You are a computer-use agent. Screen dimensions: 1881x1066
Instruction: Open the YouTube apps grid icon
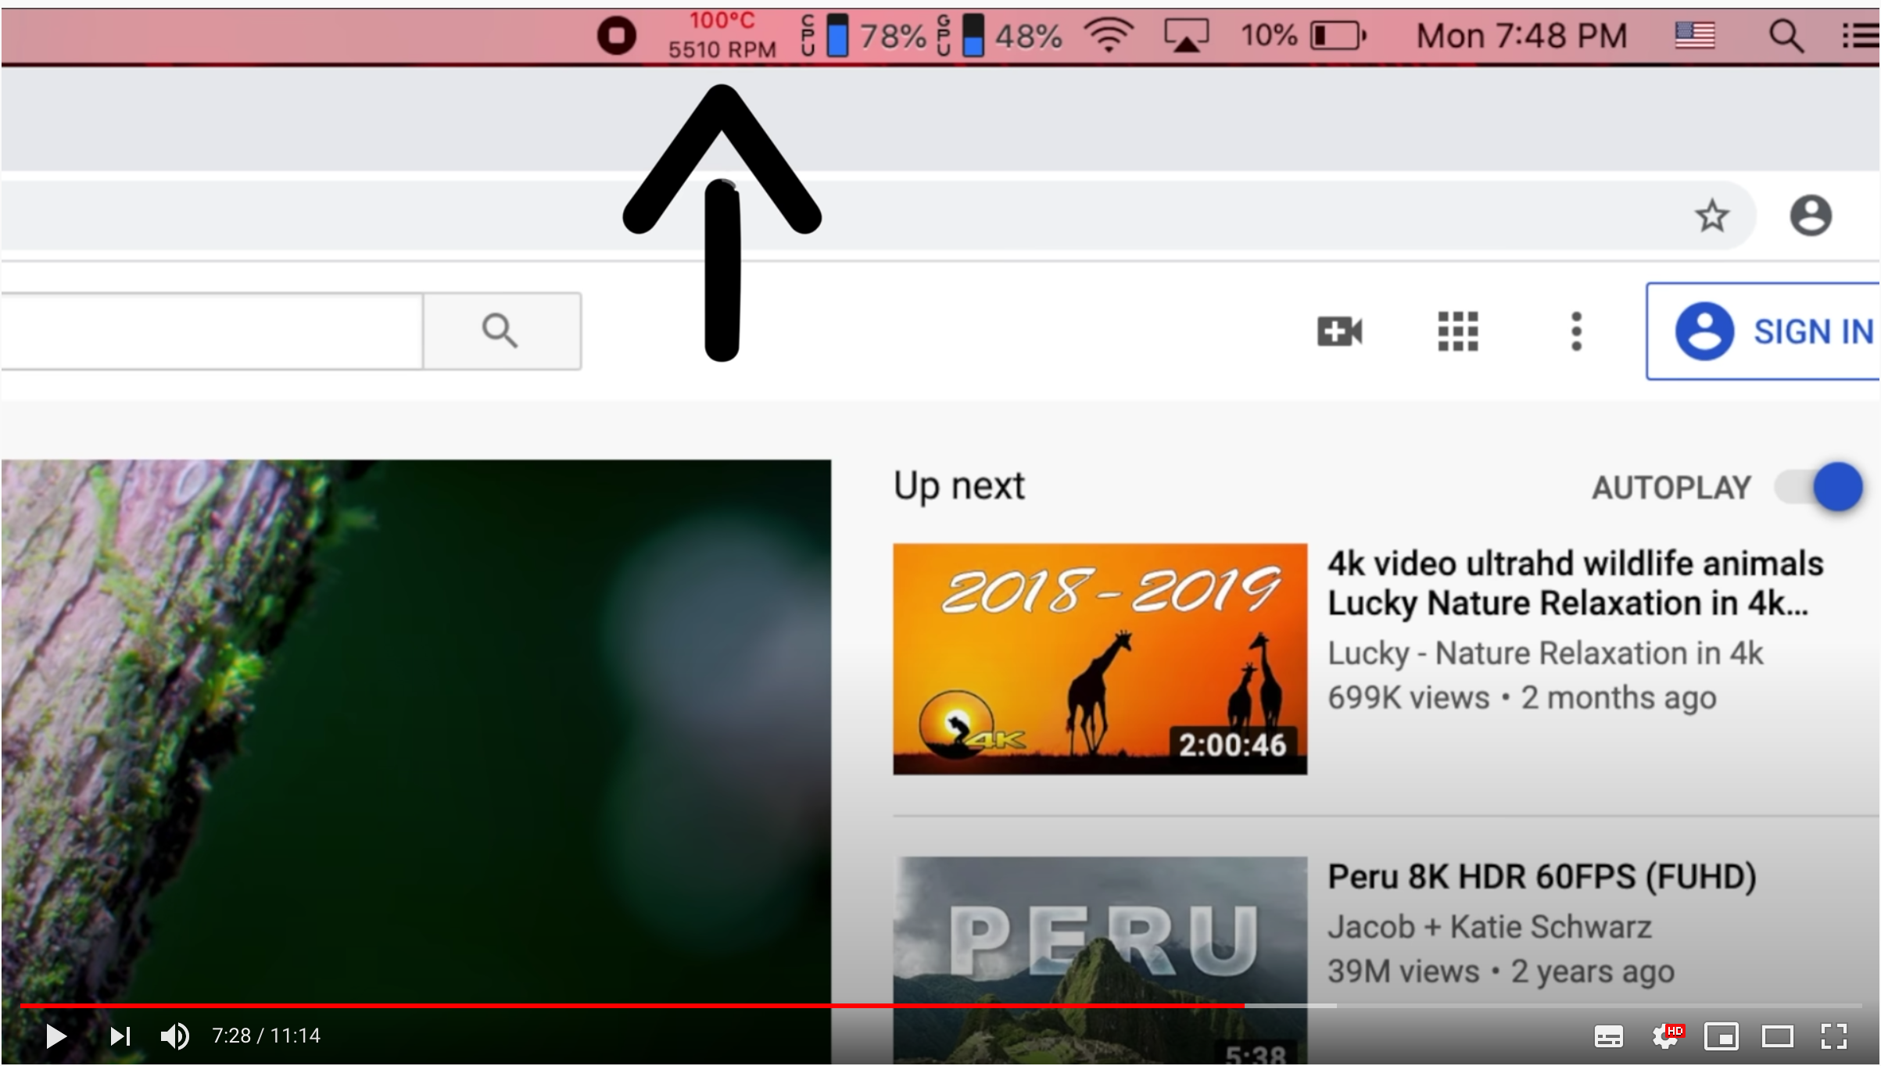(x=1457, y=331)
